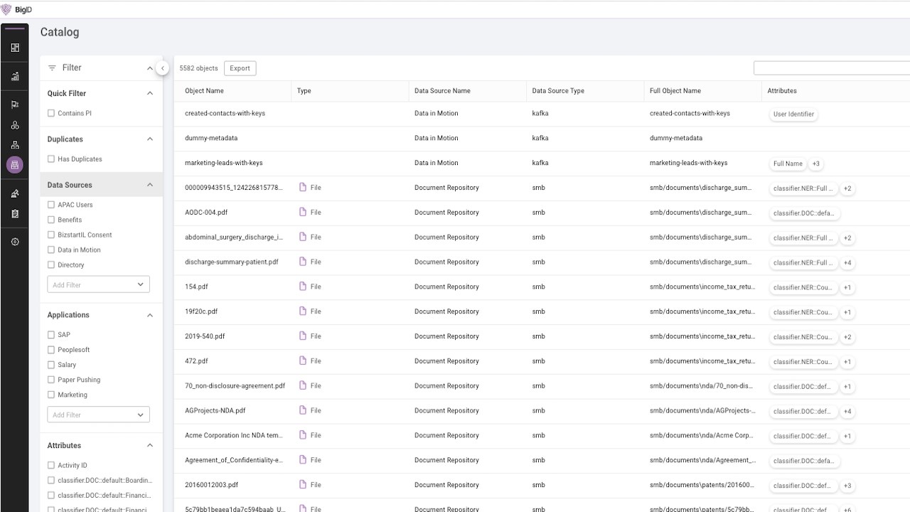This screenshot has height=512, width=910.
Task: Enable the Contains PI checkbox
Action: pyautogui.click(x=51, y=113)
